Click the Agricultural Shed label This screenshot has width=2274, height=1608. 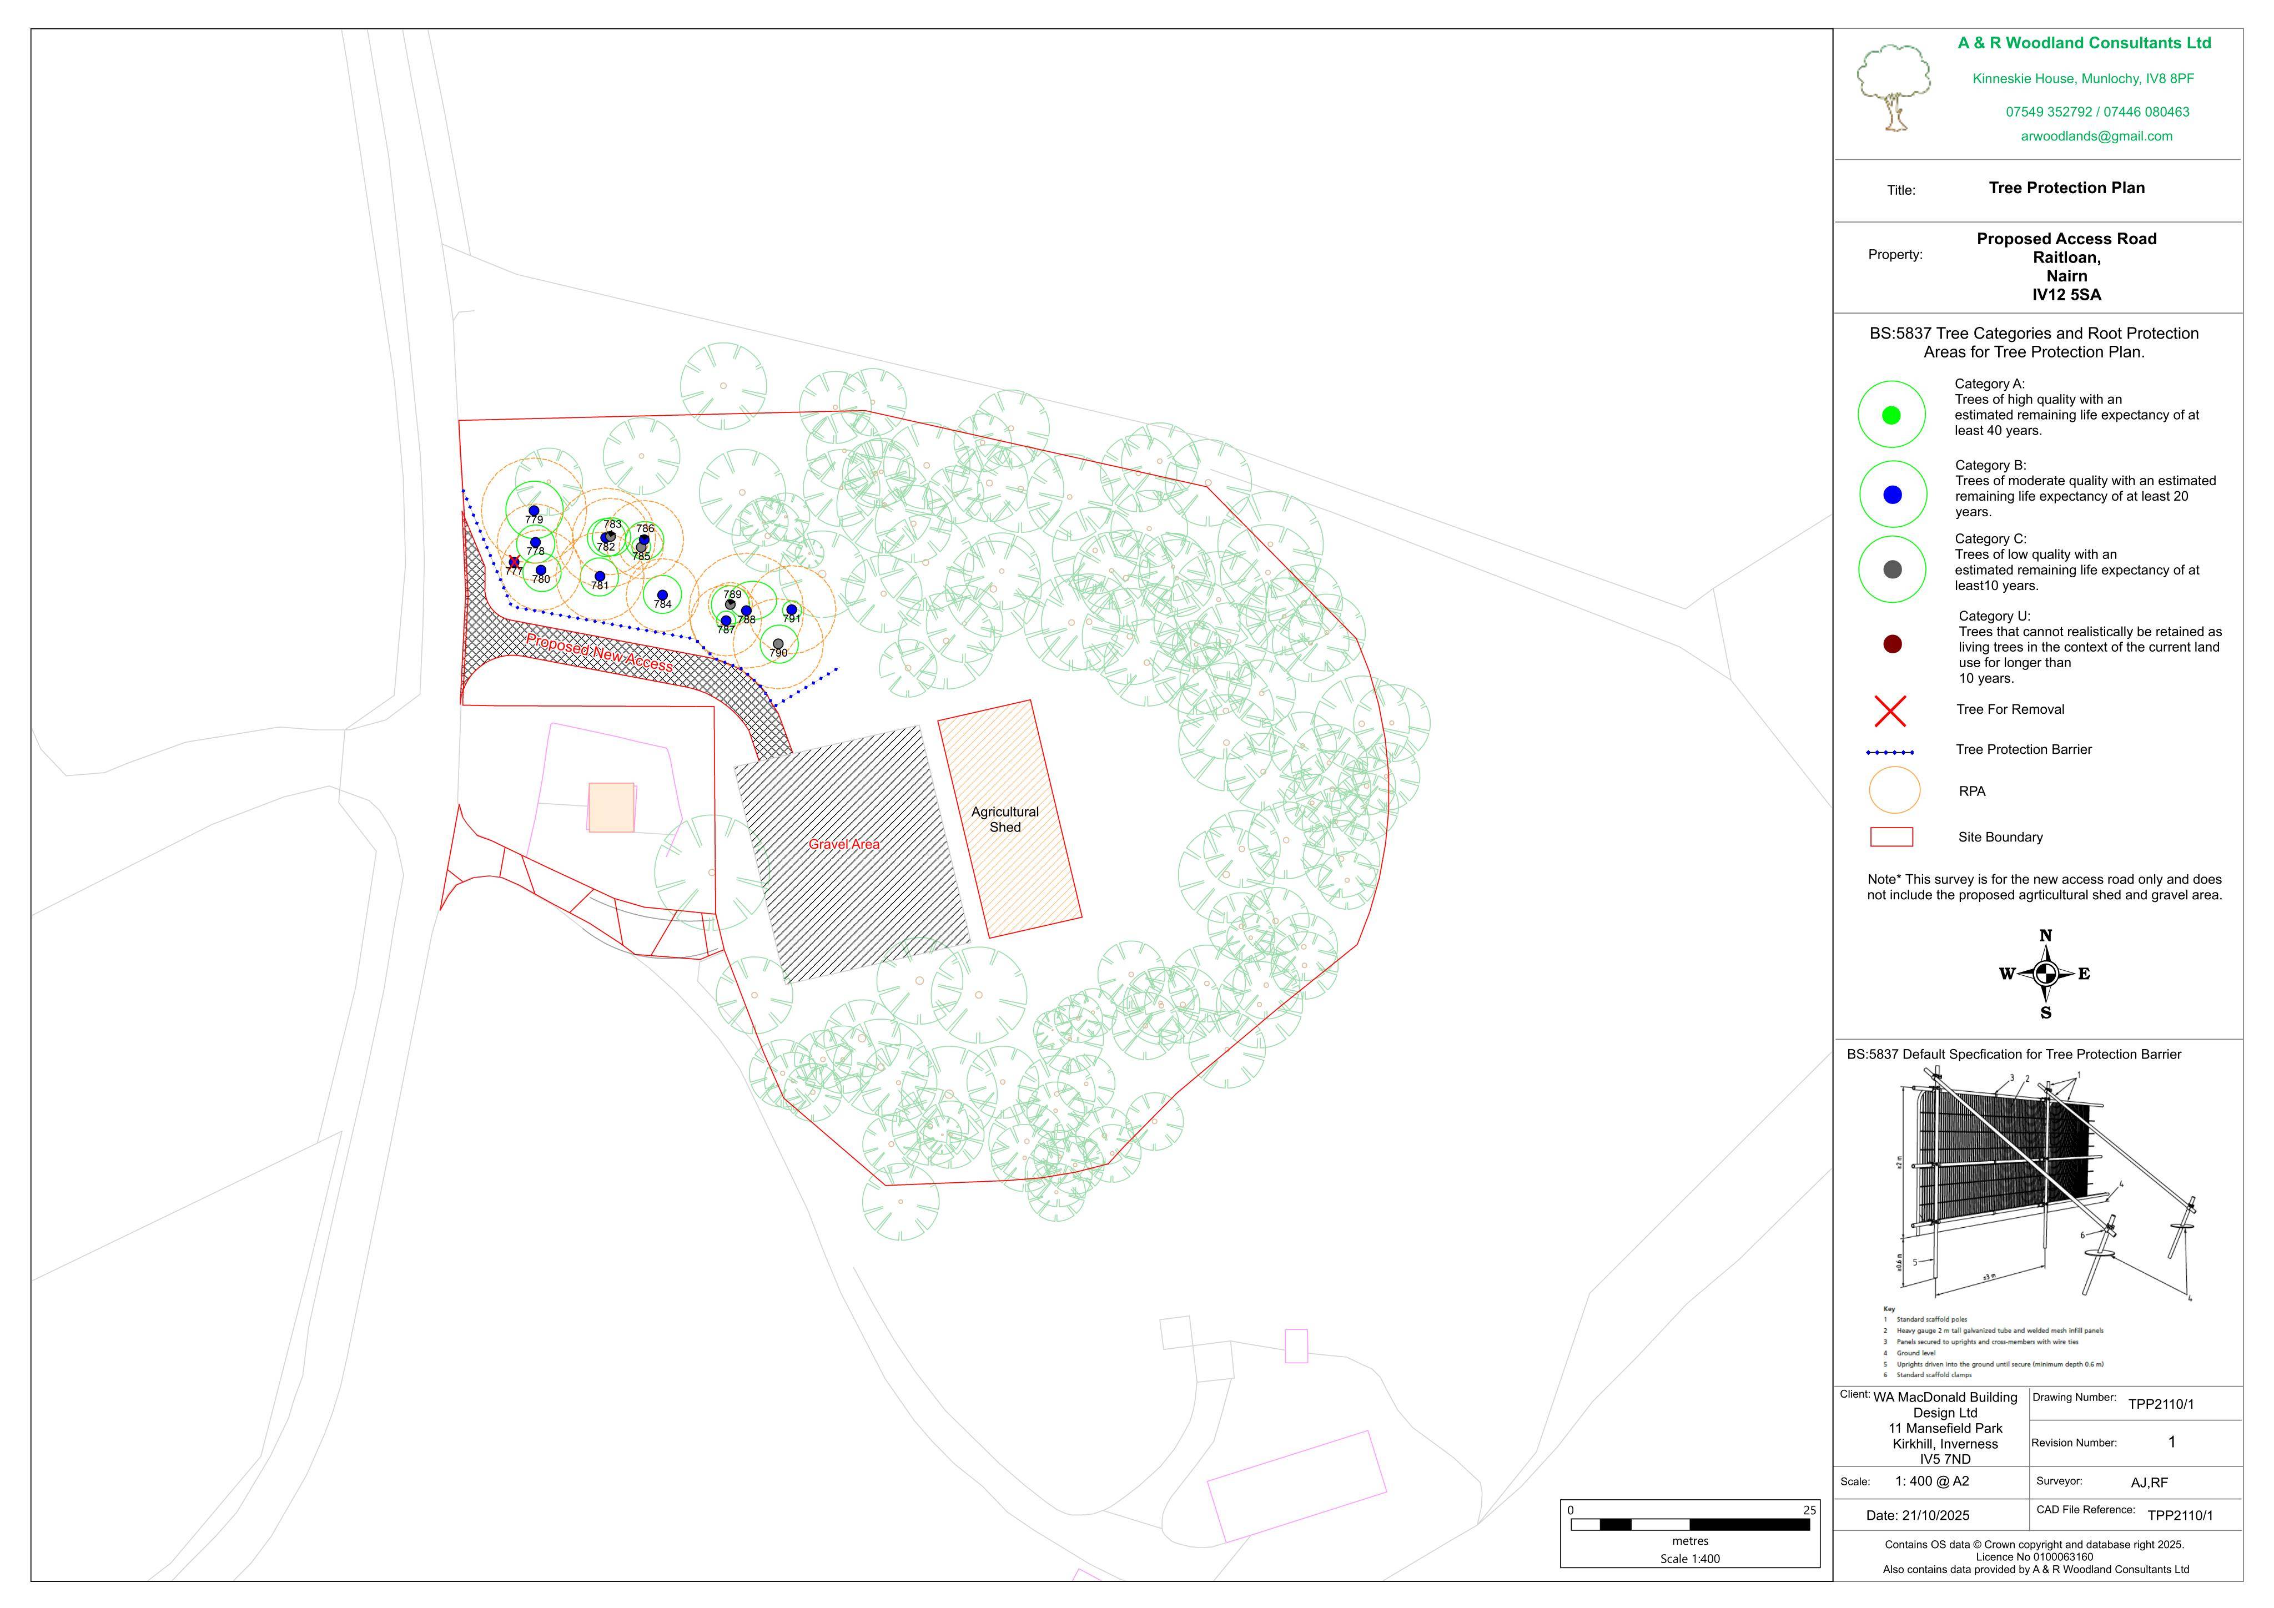pyautogui.click(x=1005, y=819)
